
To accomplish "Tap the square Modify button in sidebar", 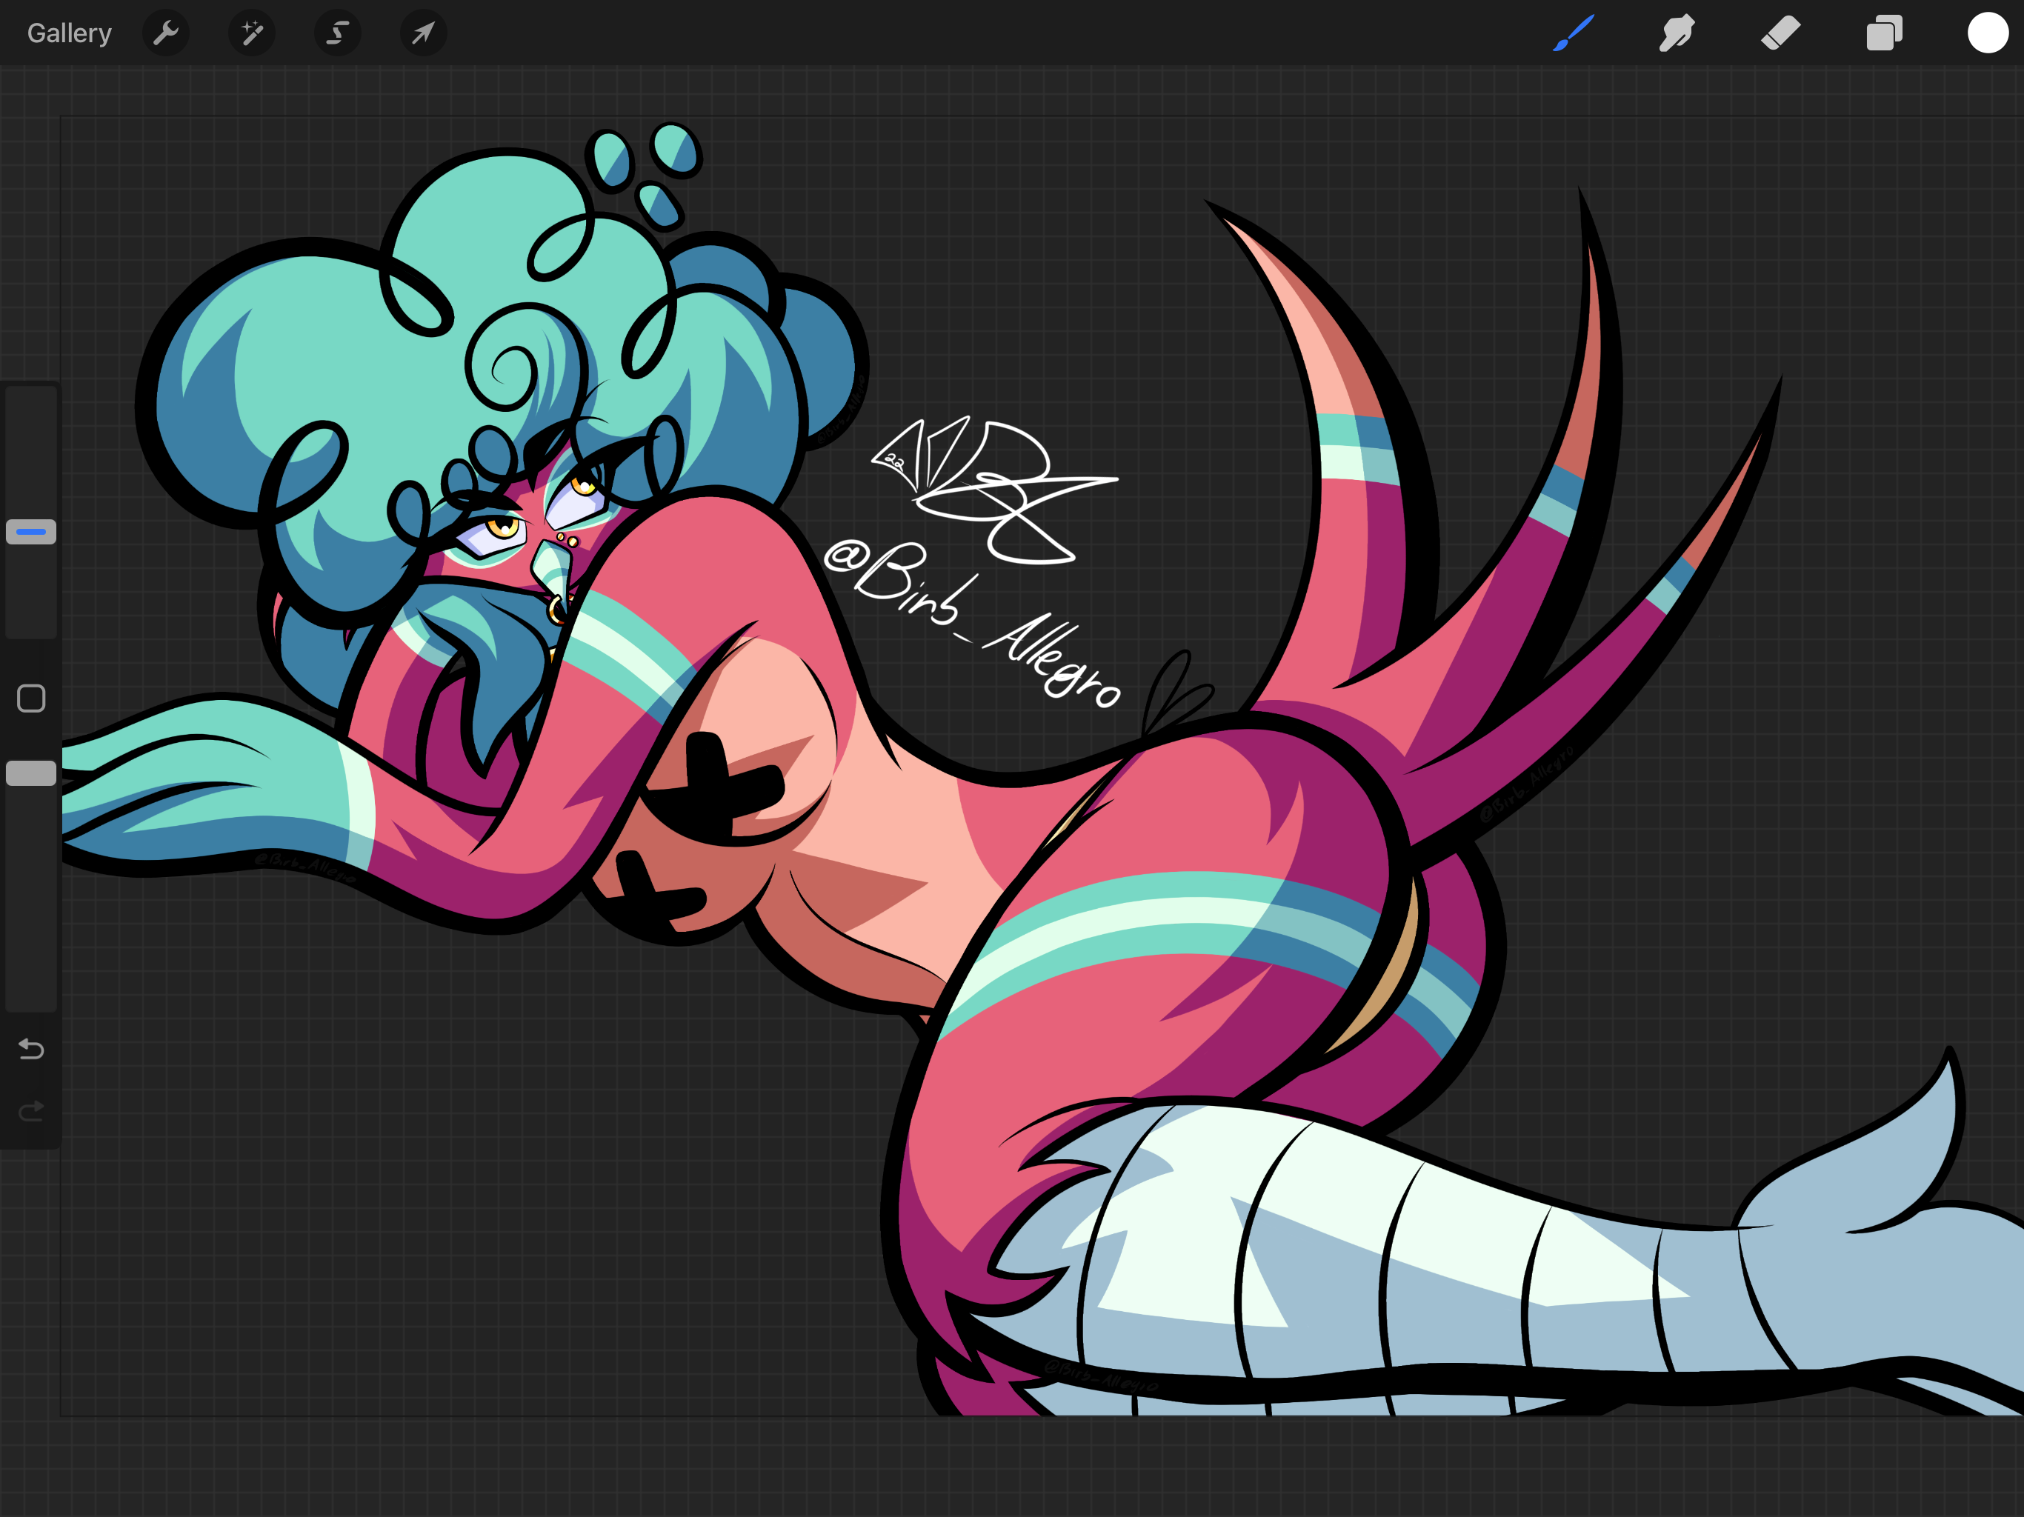I will (x=31, y=699).
